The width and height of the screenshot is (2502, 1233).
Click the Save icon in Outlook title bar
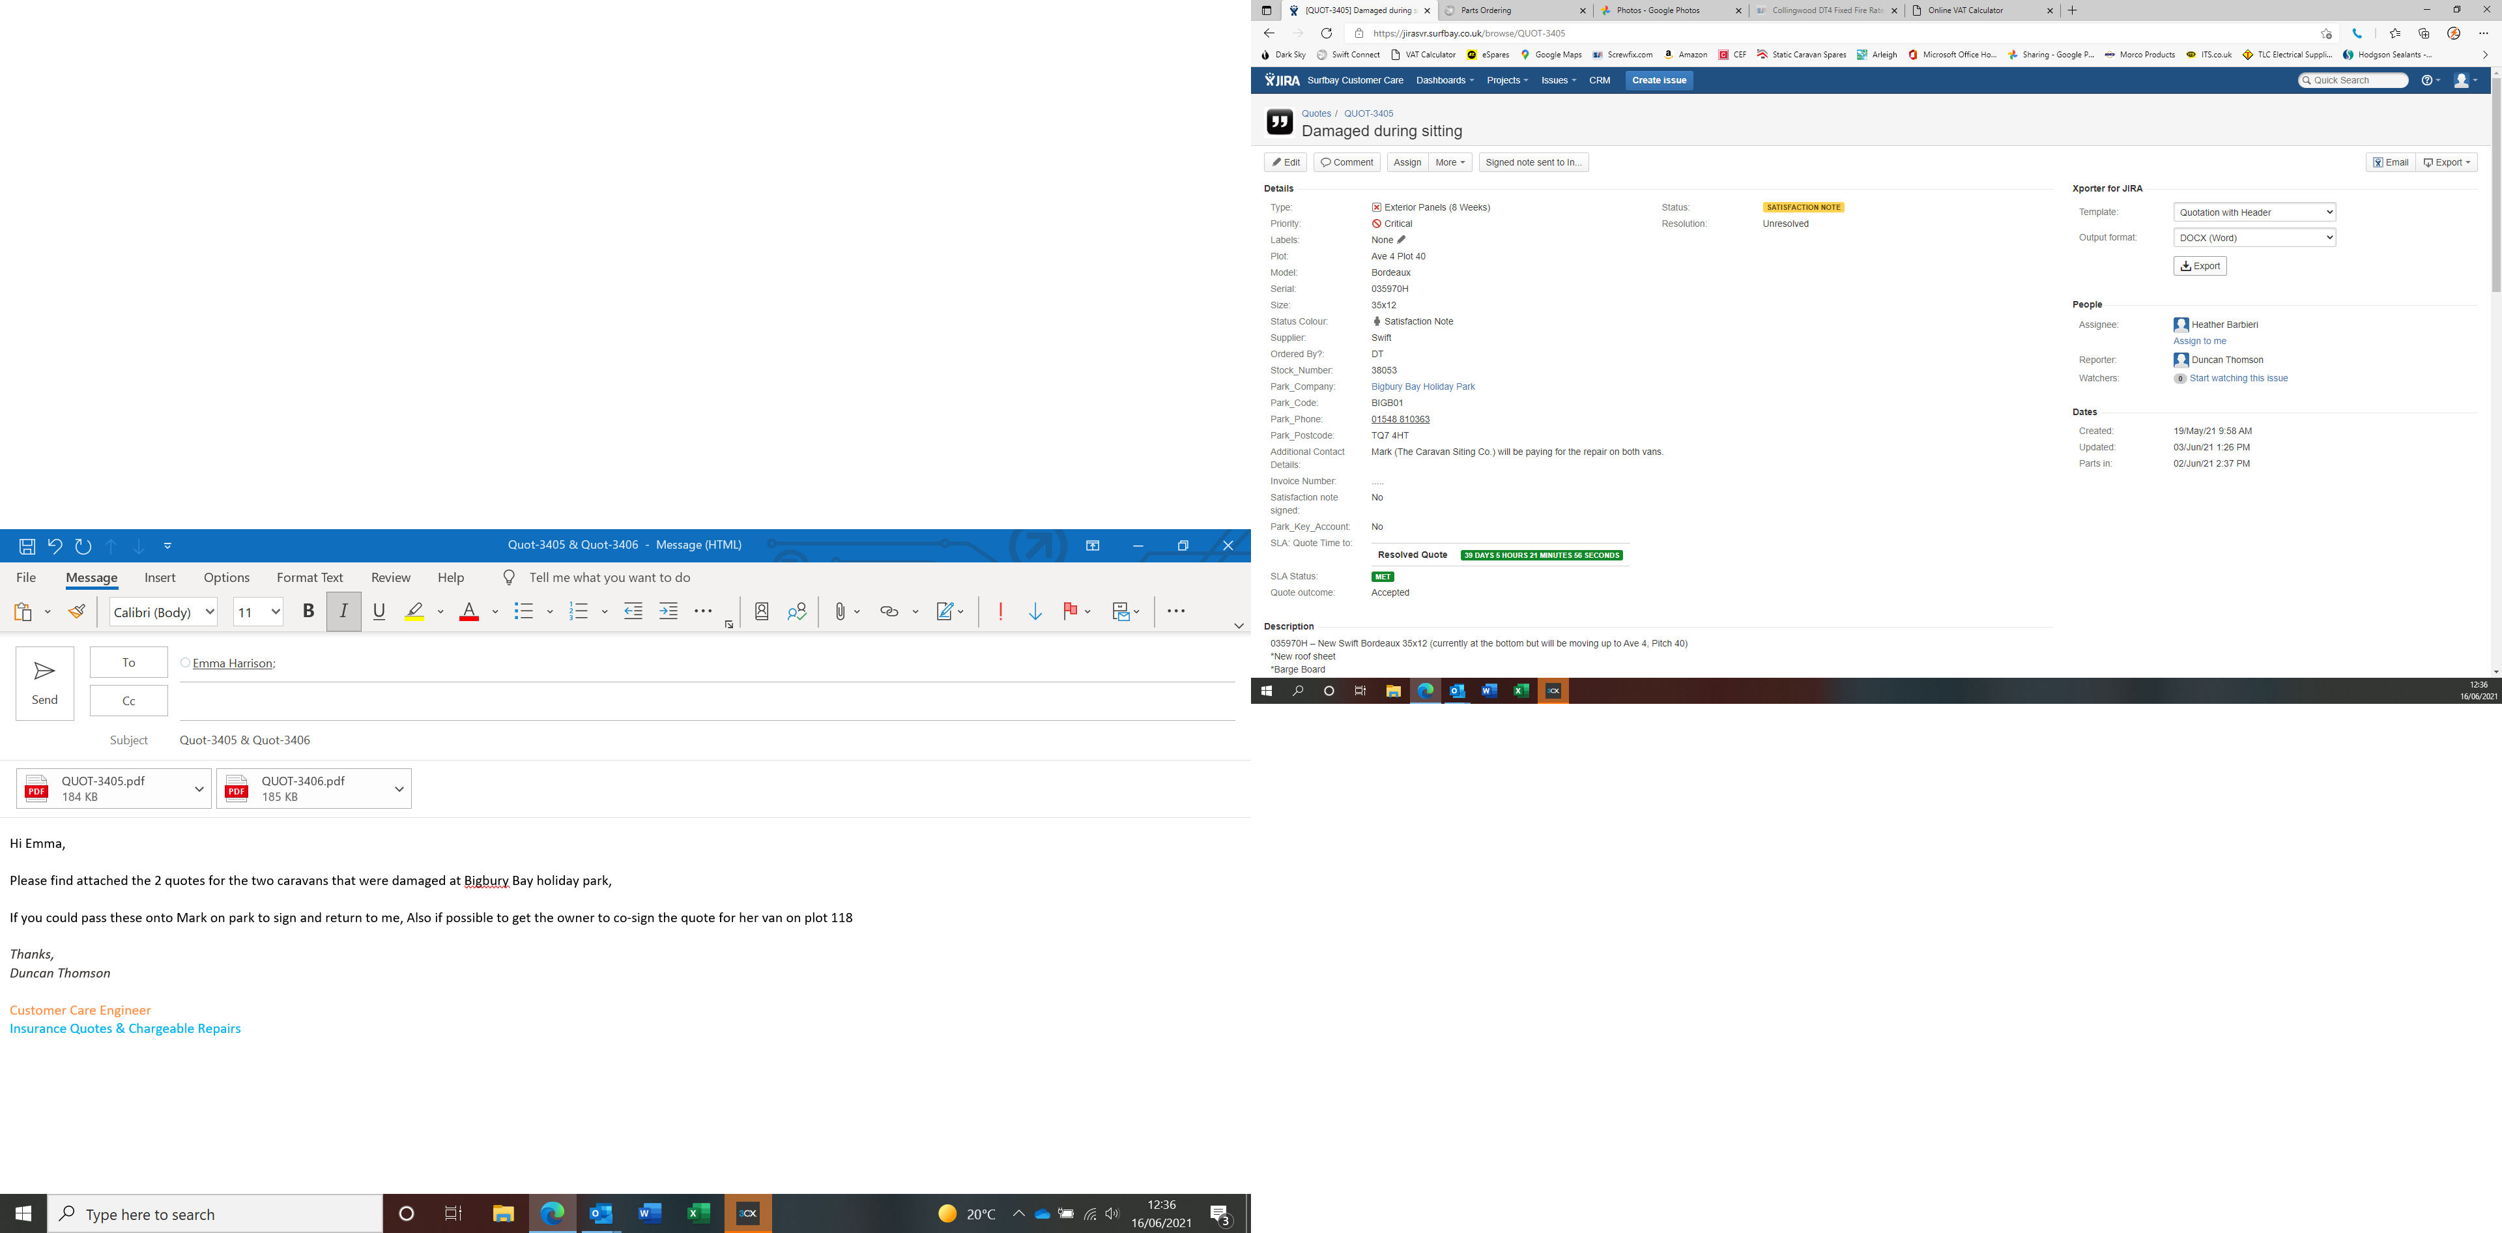pos(27,546)
